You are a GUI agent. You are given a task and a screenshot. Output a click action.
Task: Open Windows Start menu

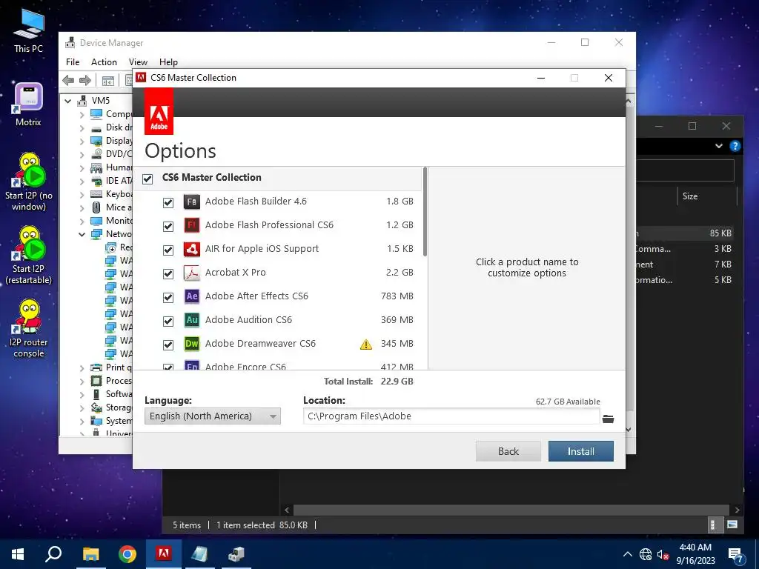point(18,554)
